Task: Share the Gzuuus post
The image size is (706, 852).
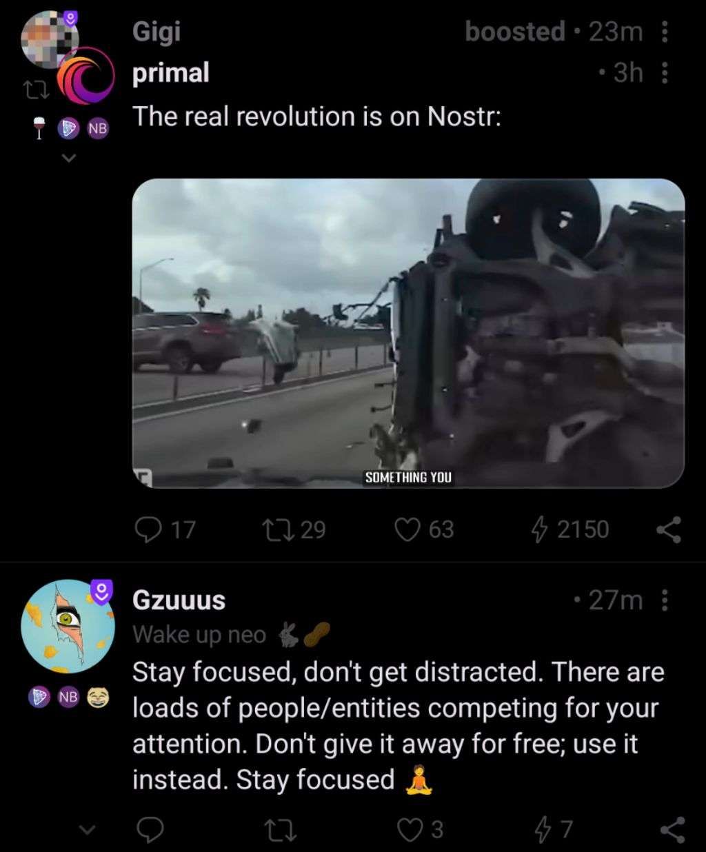Action: [672, 829]
